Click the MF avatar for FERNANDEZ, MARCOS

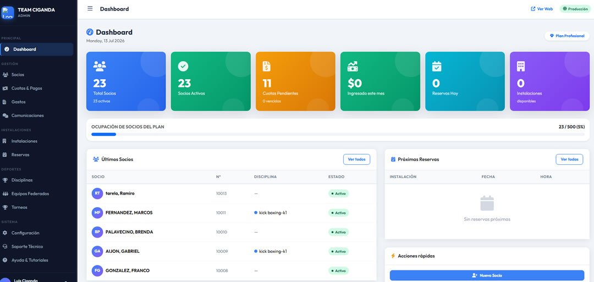[x=97, y=213]
